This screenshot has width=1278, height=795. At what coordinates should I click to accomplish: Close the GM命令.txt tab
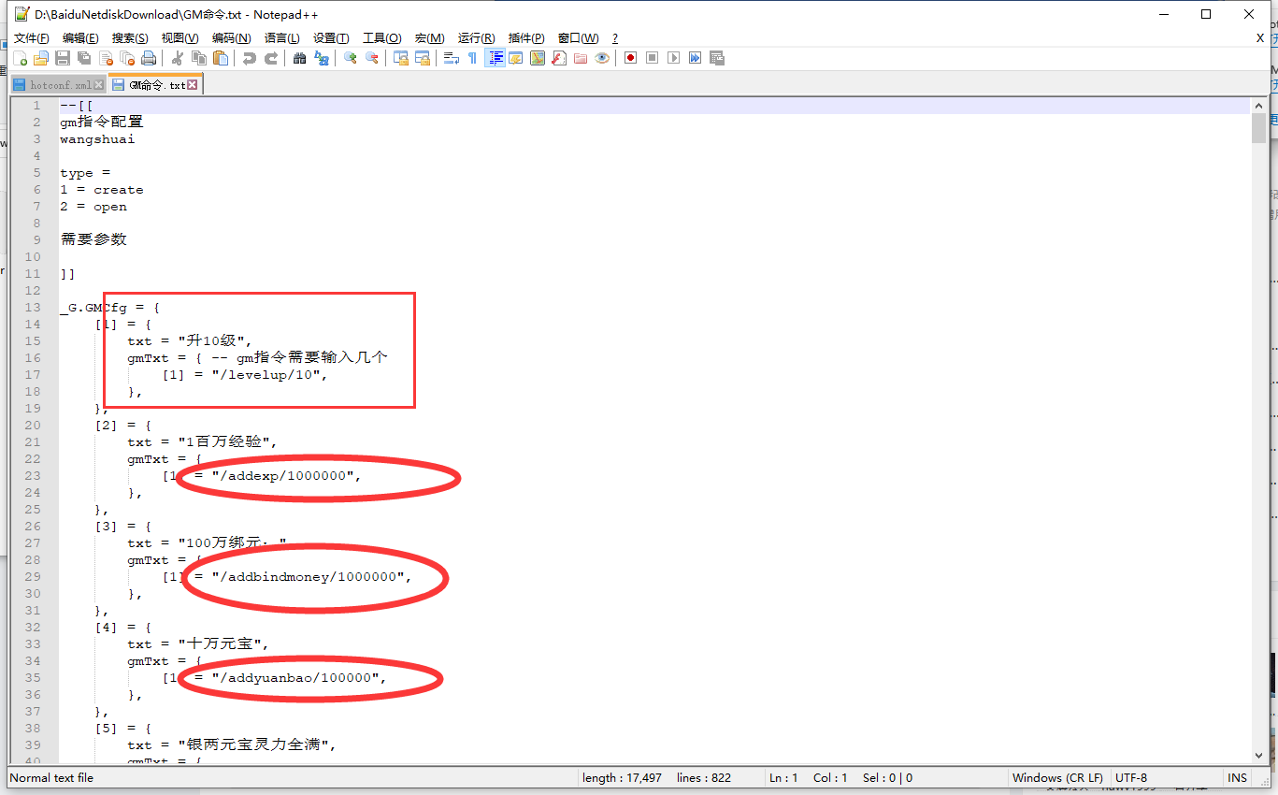coord(193,85)
